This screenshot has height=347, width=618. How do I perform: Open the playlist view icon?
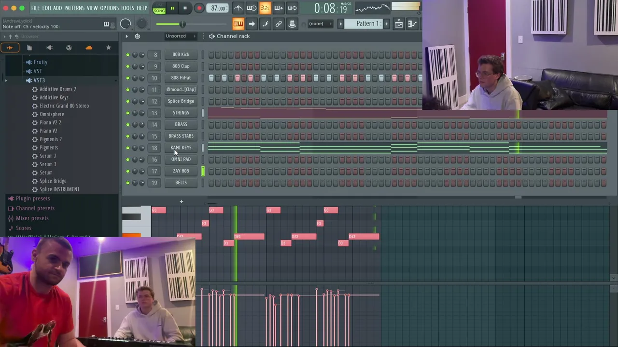[x=399, y=24]
